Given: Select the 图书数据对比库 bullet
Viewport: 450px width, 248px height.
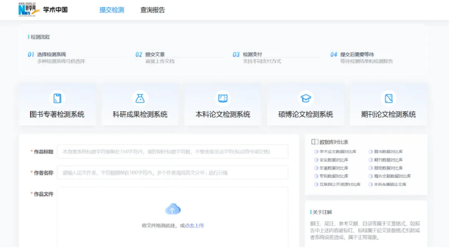Looking at the screenshot, I should 370,151.
